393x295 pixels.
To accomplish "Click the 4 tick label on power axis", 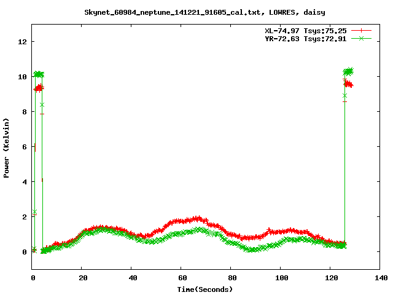I will 25,182.
